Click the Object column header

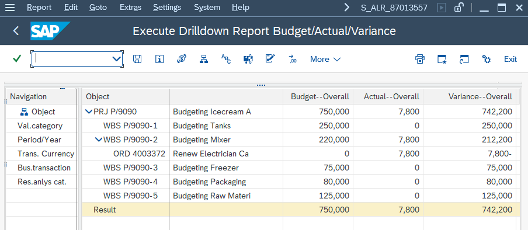pos(125,97)
